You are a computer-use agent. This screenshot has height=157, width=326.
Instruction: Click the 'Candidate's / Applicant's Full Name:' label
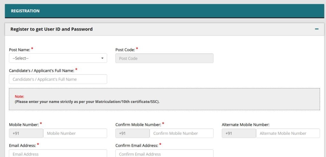42,71
